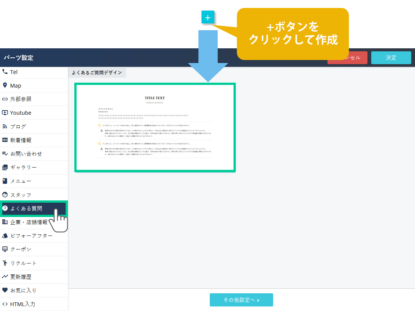Select the 新着情報 NEW badge icon
The image size is (415, 311).
(x=5, y=140)
